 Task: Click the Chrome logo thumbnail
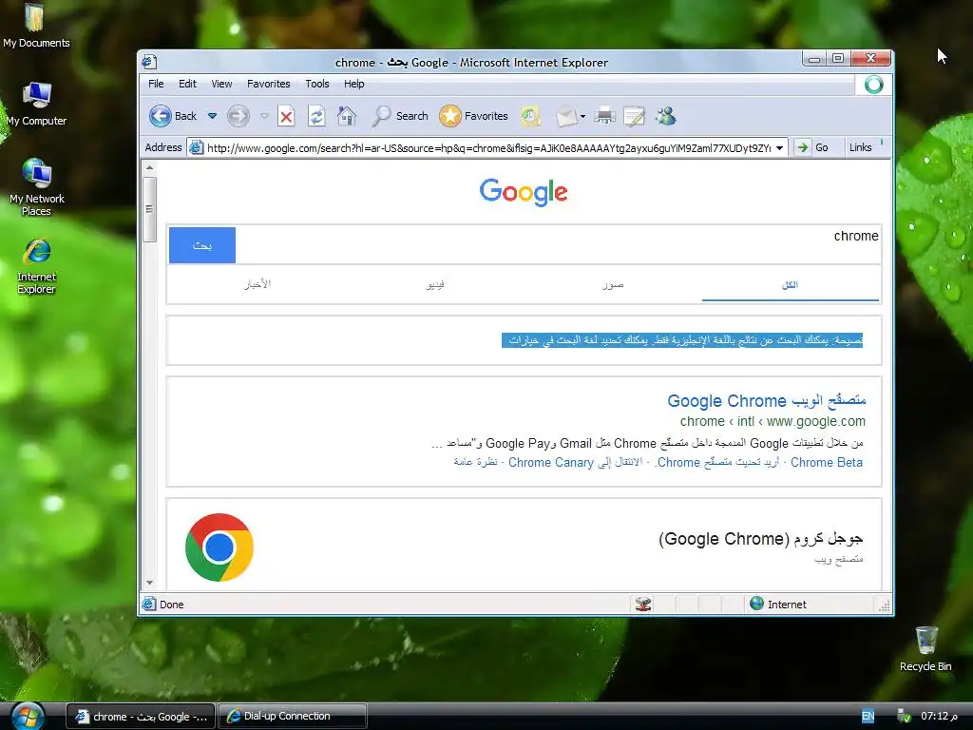pos(219,547)
